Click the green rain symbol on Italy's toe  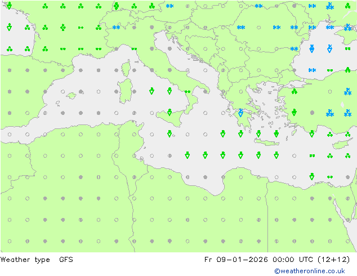point(188,92)
